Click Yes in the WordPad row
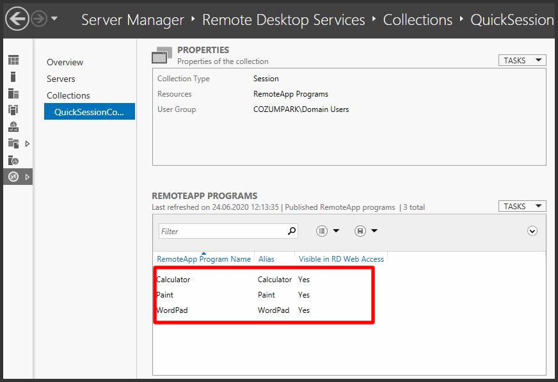 pos(304,310)
